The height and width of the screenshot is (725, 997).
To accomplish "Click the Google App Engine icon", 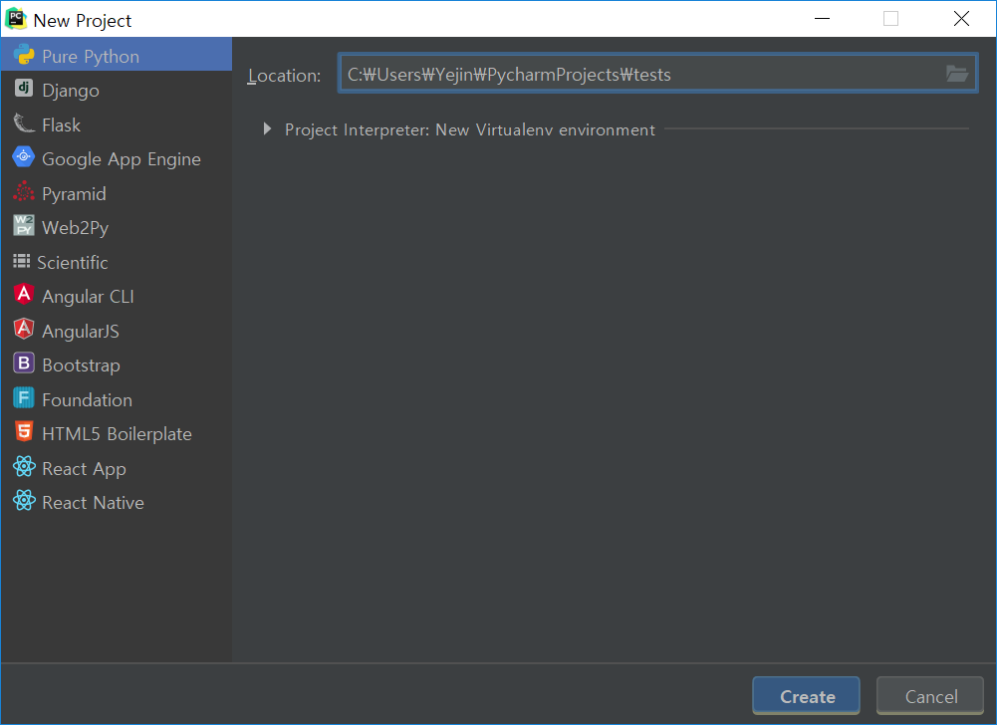I will (24, 156).
